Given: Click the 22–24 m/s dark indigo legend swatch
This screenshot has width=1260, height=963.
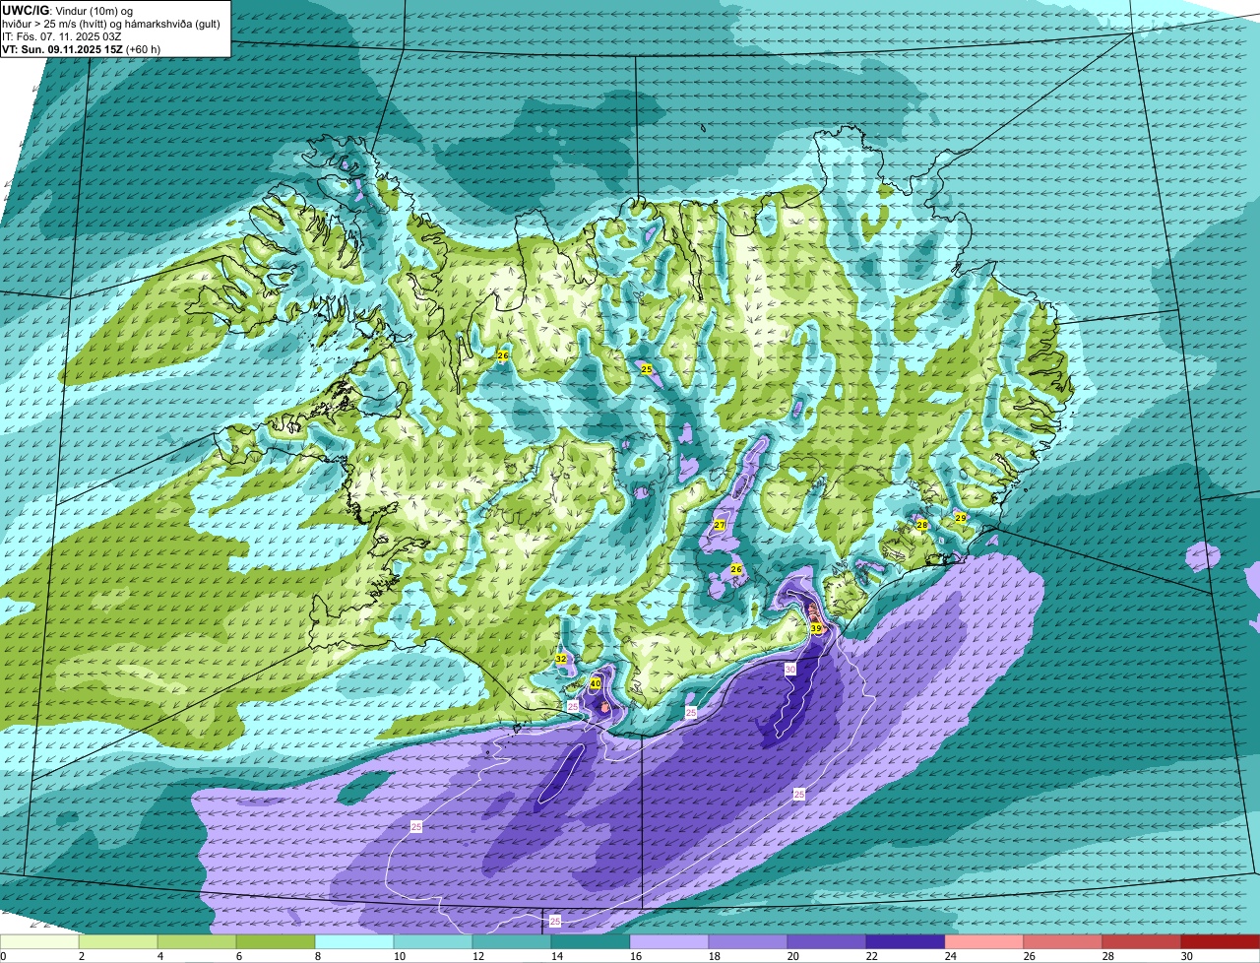Looking at the screenshot, I should [x=906, y=941].
